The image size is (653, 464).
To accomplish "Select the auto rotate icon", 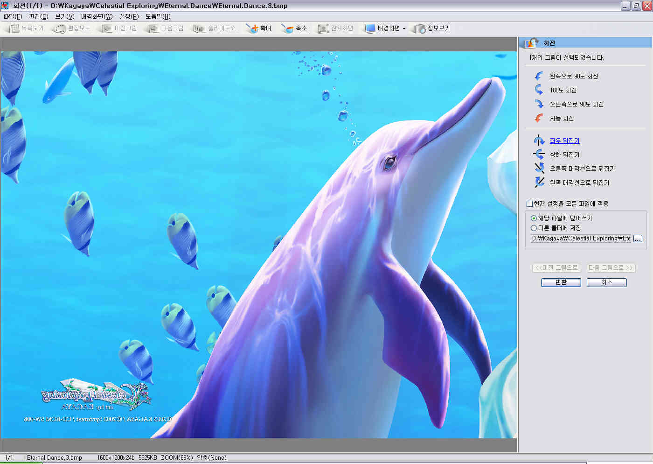I will [539, 118].
